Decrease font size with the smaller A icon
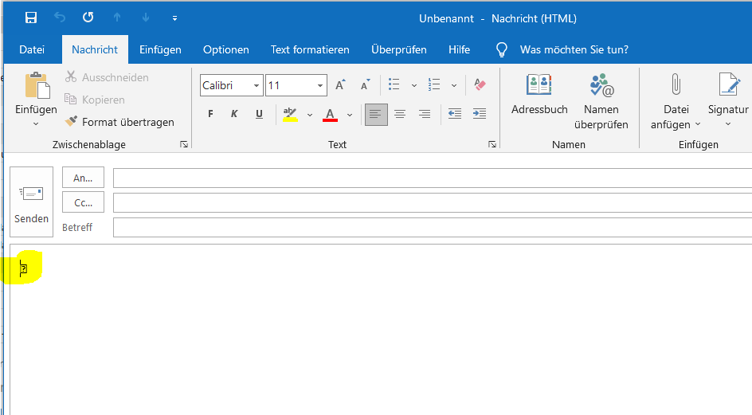752x415 pixels. click(x=366, y=85)
